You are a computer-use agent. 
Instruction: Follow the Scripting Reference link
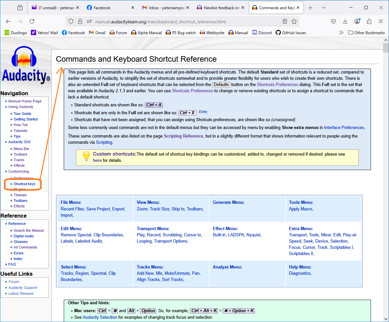coord(183,136)
